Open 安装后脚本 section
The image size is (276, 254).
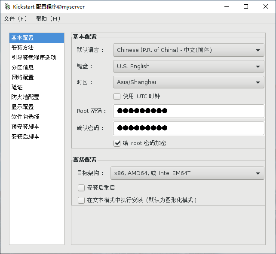37,136
